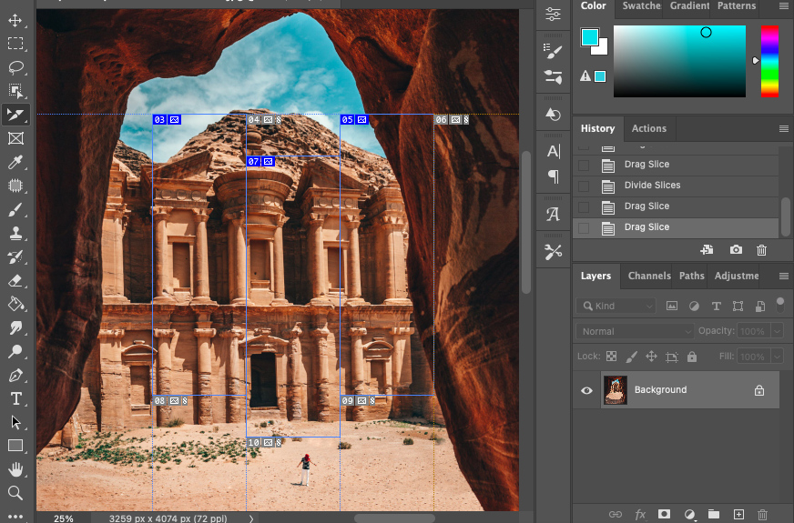Screen dimensions: 794x523
Task: Toggle history state box beside Divide Slices
Action: [584, 186]
